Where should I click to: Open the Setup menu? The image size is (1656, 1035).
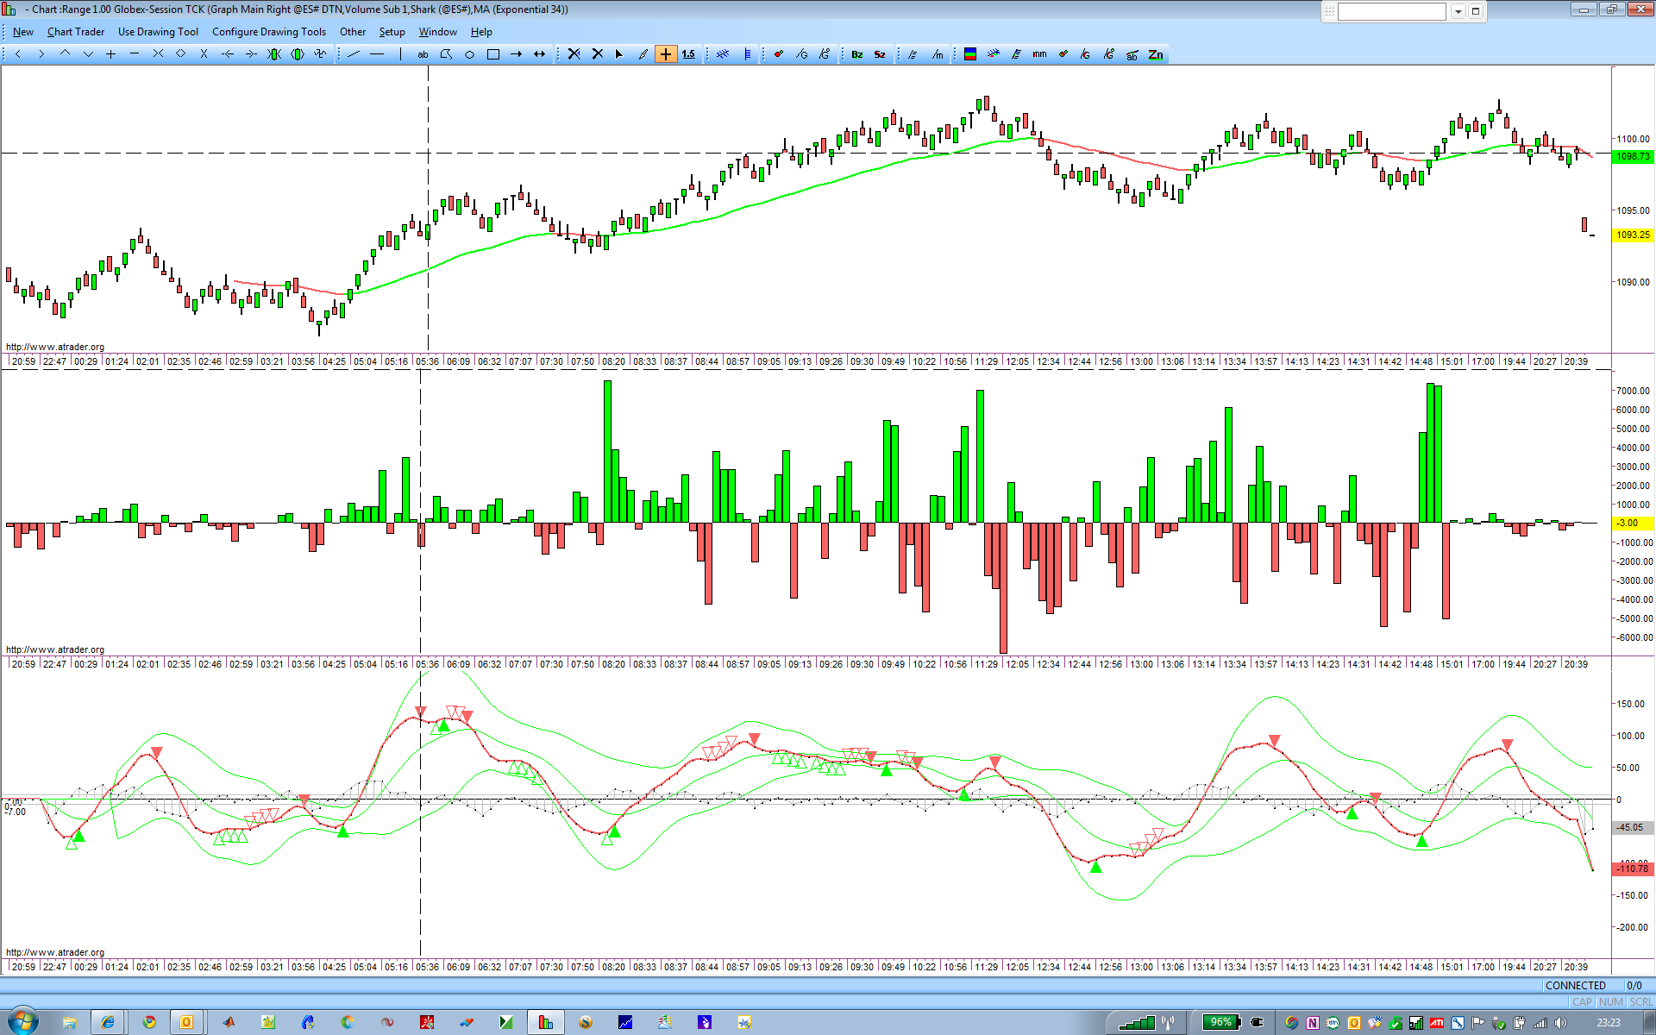392,32
